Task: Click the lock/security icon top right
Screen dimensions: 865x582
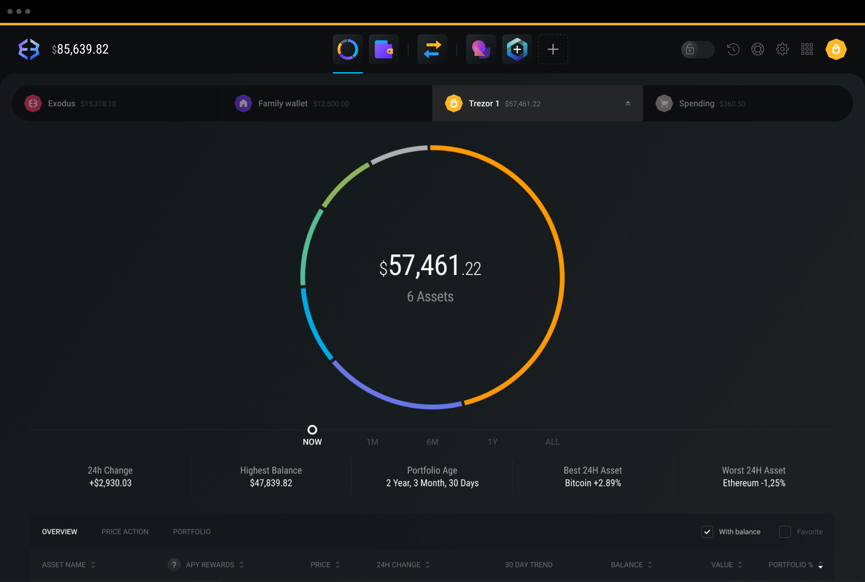Action: 837,49
